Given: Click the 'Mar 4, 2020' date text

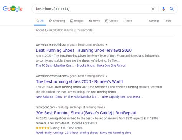Looking at the screenshot, I should tap(44, 56).
